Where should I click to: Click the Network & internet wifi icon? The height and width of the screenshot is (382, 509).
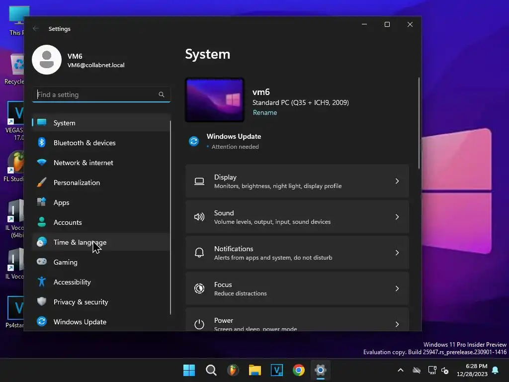tap(42, 162)
